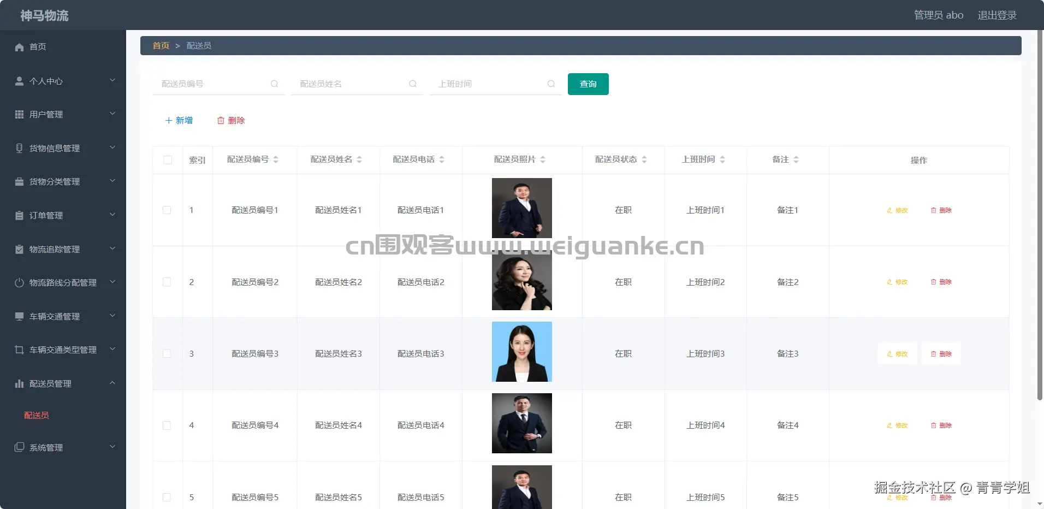This screenshot has height=509, width=1044.
Task: Click the home icon beside 首页 in sidebar
Action: (19, 47)
